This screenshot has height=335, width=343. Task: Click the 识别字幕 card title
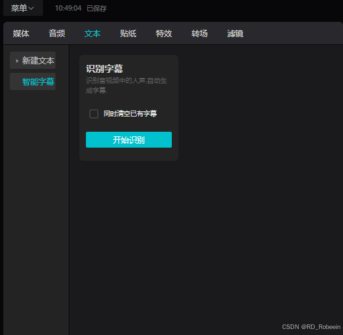coord(104,69)
